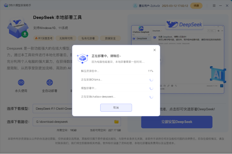Click the 数据安全 tag
Screen dimensions: 232x154
click(110, 38)
